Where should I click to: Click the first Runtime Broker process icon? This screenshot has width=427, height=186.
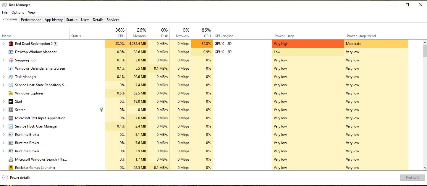coord(11,135)
